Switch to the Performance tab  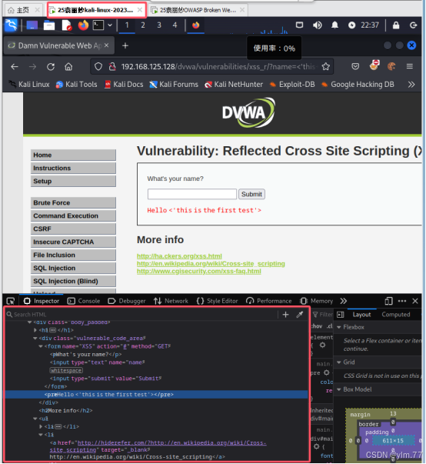pyautogui.click(x=268, y=301)
